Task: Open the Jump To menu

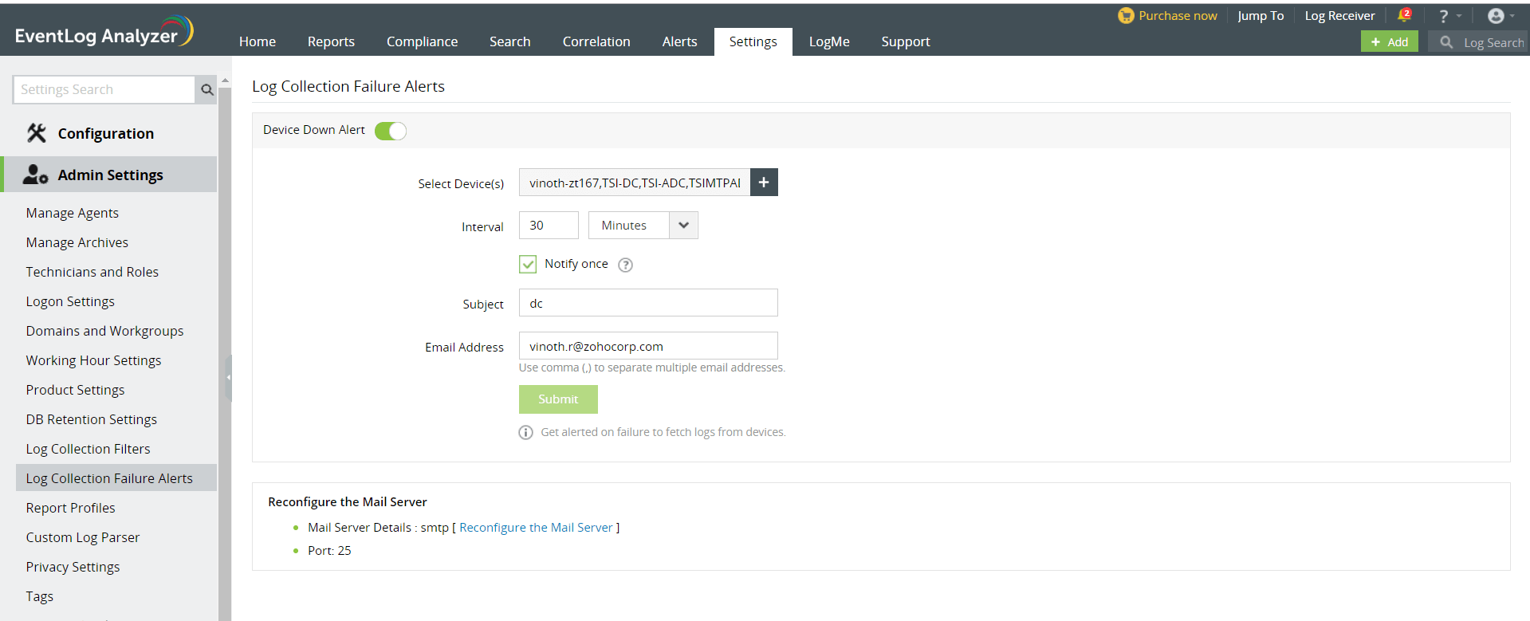Action: pyautogui.click(x=1261, y=16)
